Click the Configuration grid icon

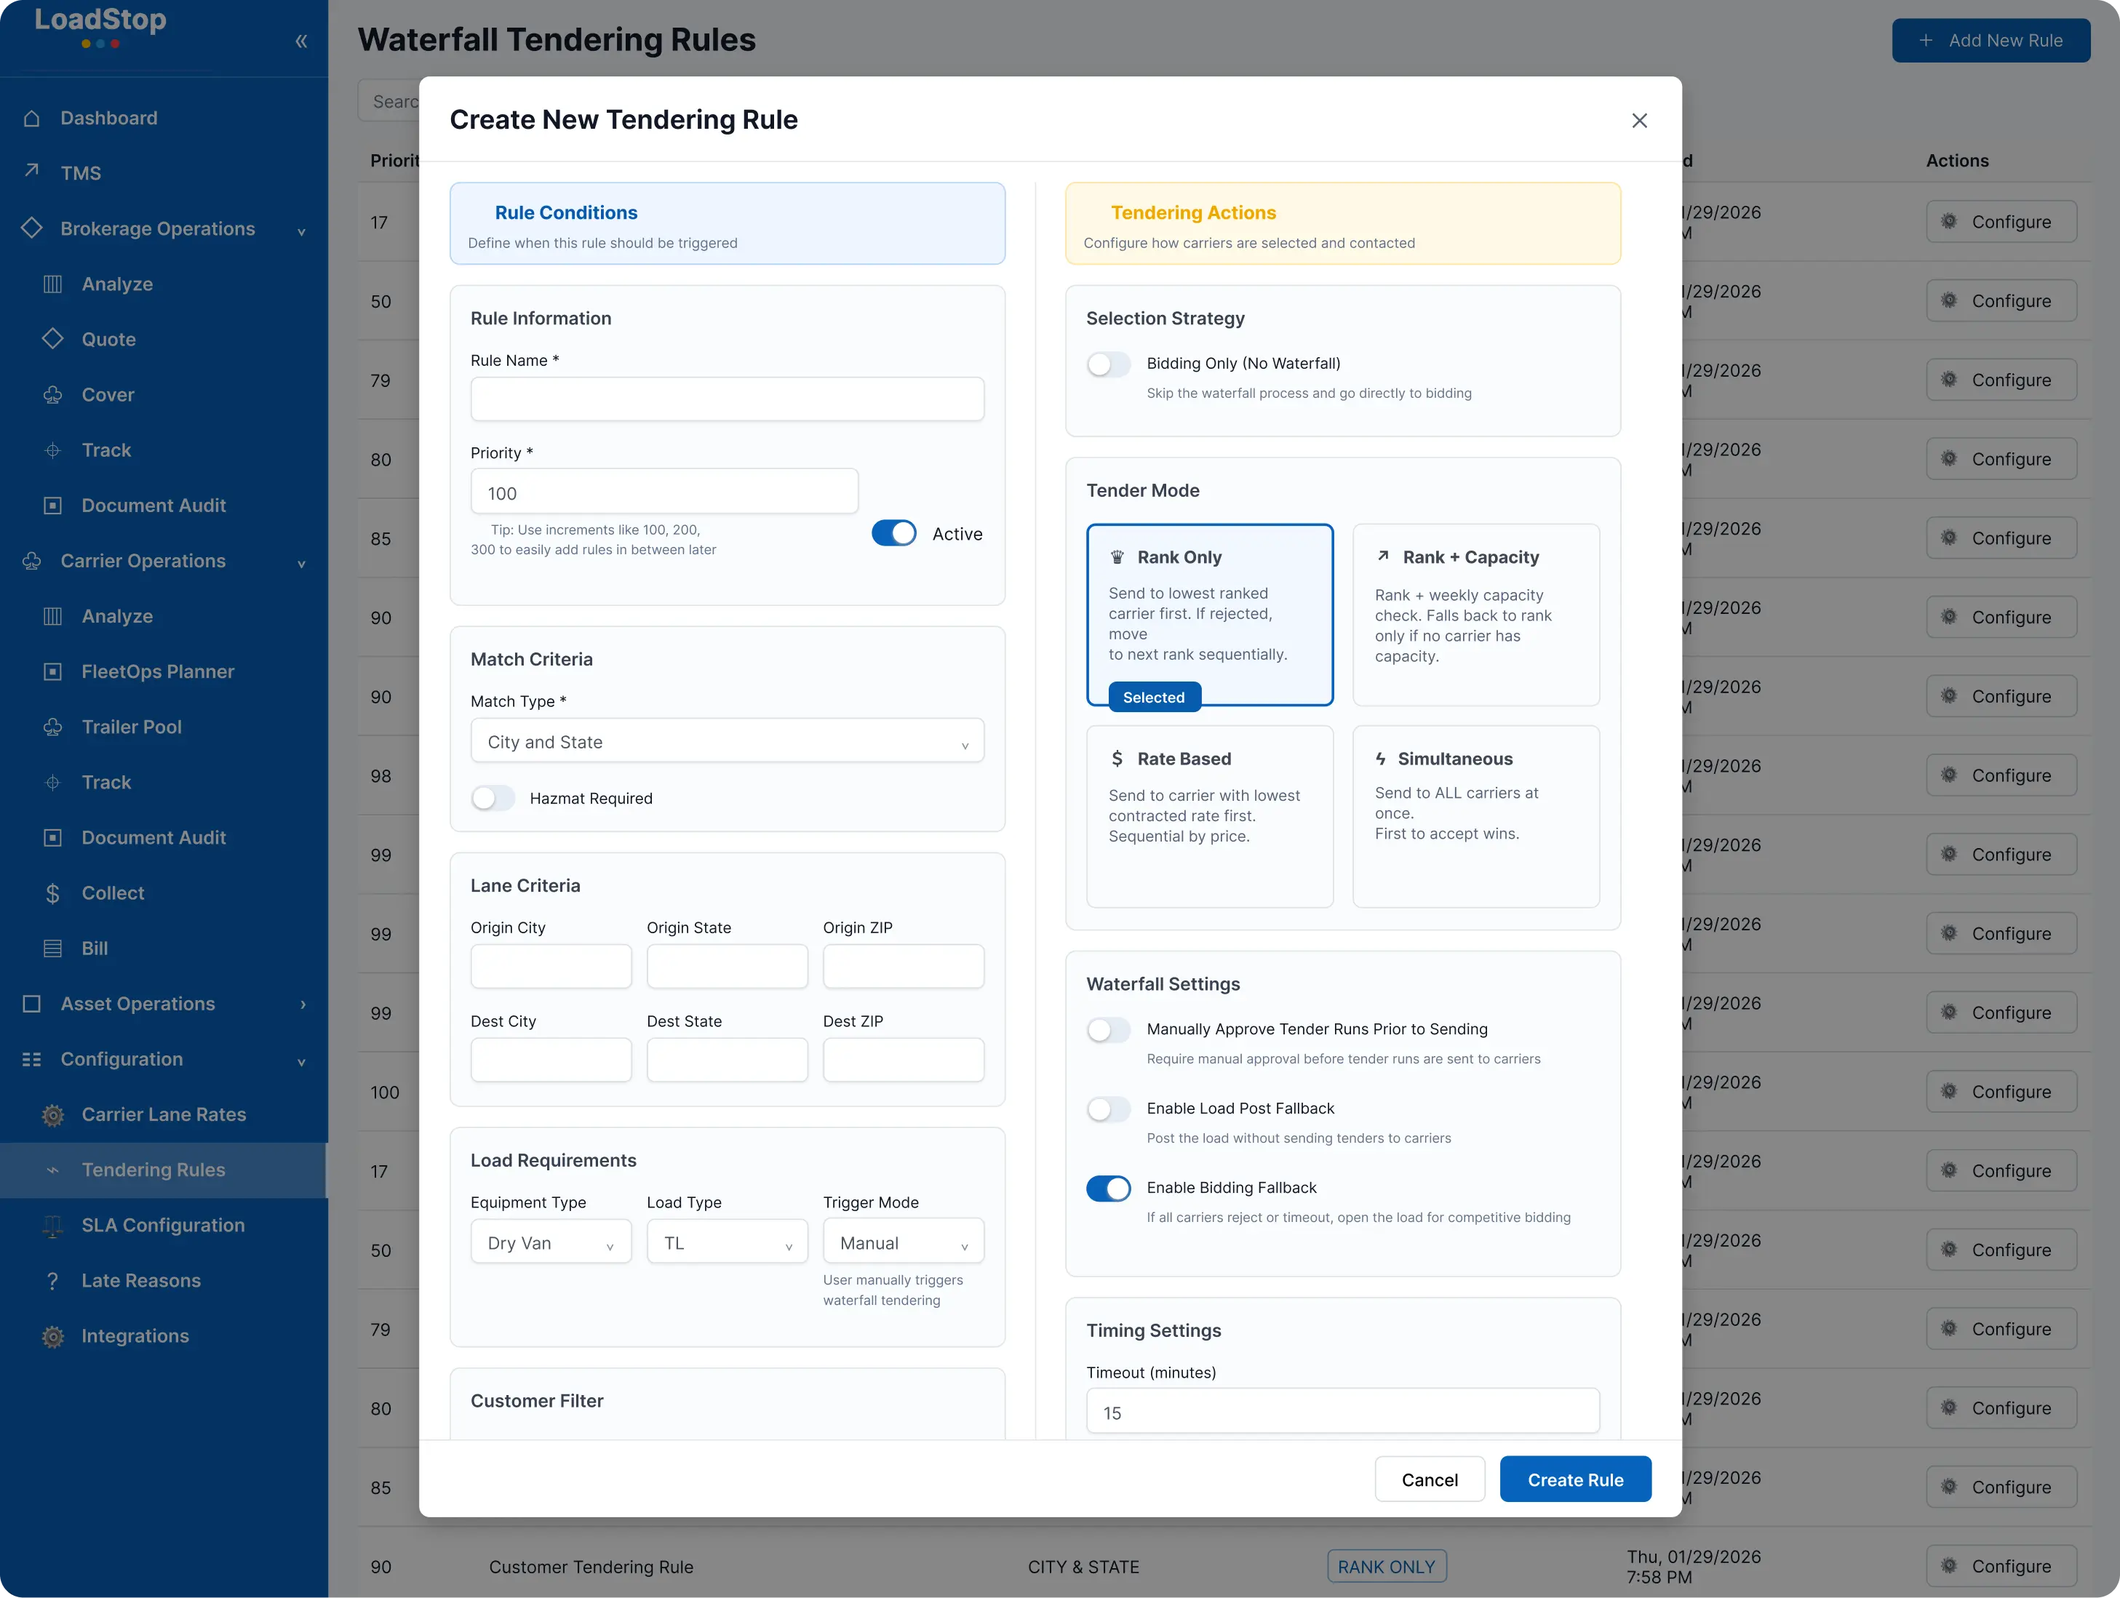pos(31,1060)
